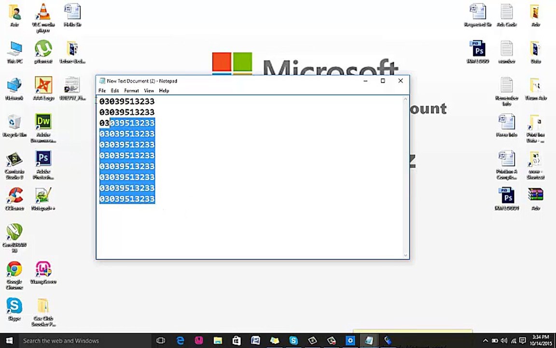
Task: Open Task View from the taskbar
Action: (161, 341)
